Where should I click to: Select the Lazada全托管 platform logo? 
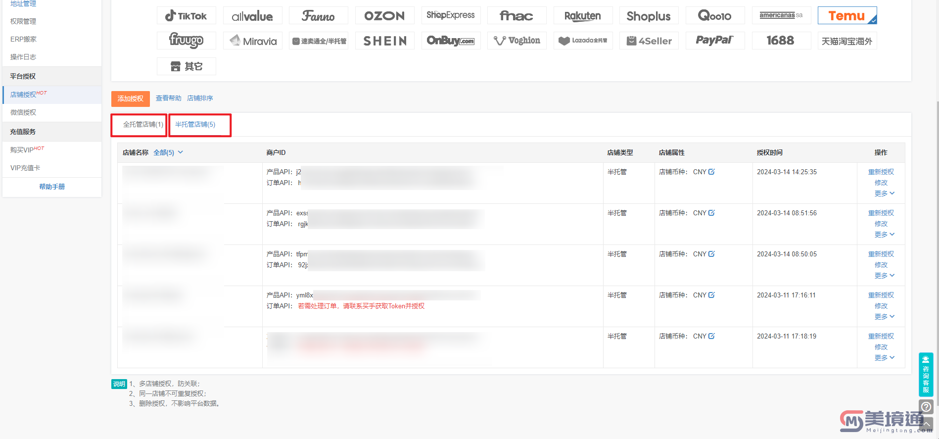pyautogui.click(x=583, y=41)
